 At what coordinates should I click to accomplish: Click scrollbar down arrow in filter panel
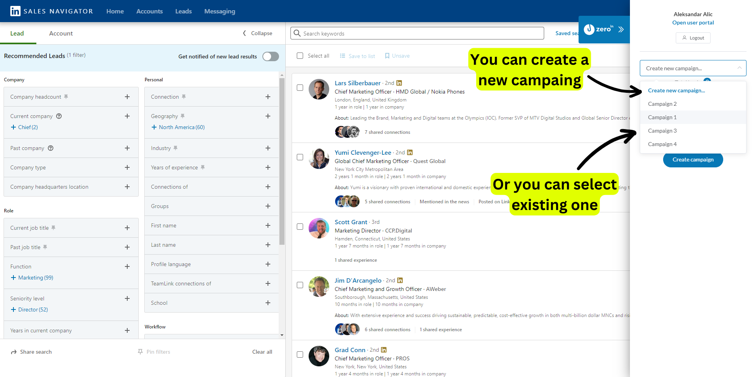coord(282,335)
